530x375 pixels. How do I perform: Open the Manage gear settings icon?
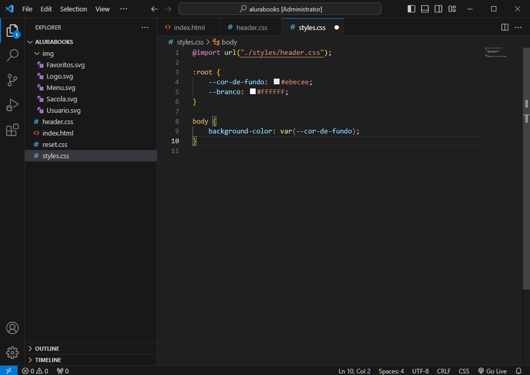12,353
